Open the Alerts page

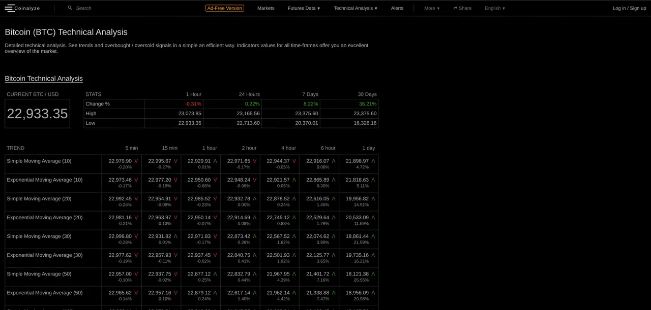click(397, 8)
